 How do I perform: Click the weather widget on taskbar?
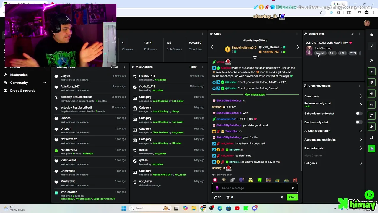(x=14, y=208)
